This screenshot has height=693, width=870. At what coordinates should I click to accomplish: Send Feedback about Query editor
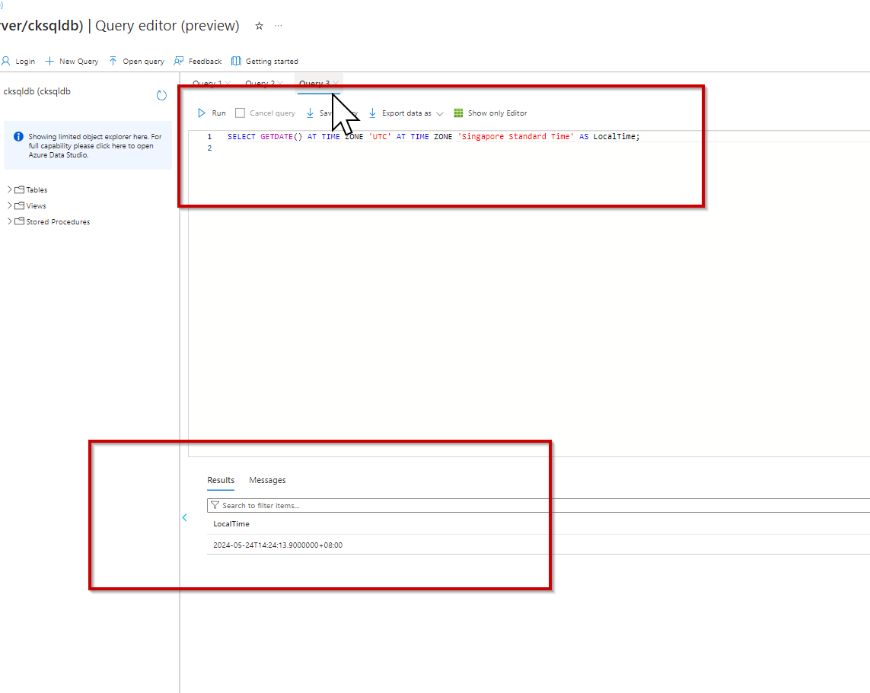(x=198, y=61)
